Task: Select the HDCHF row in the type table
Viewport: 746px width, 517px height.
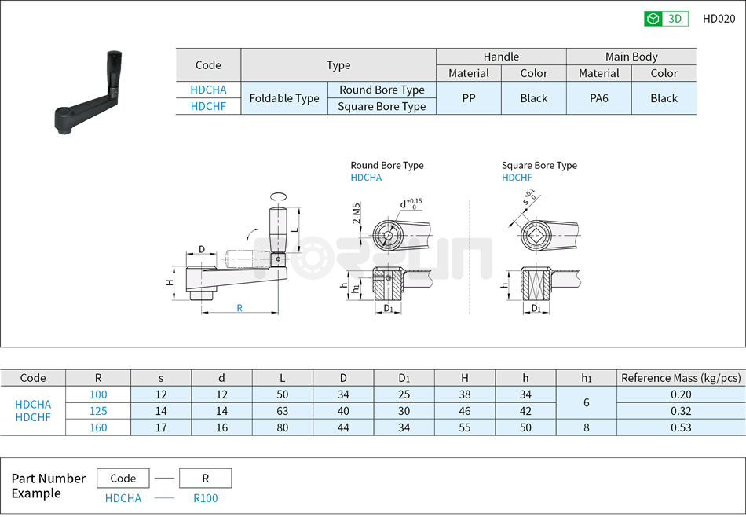Action: tap(207, 107)
